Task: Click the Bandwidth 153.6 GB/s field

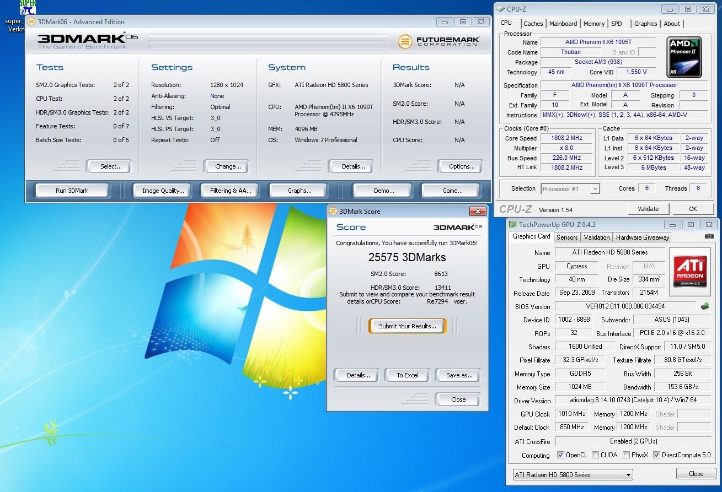Action: point(682,387)
